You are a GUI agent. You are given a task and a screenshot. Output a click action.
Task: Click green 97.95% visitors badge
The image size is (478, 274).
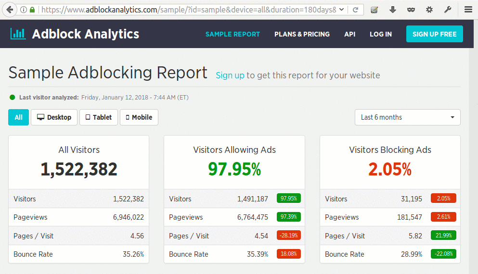(x=289, y=198)
